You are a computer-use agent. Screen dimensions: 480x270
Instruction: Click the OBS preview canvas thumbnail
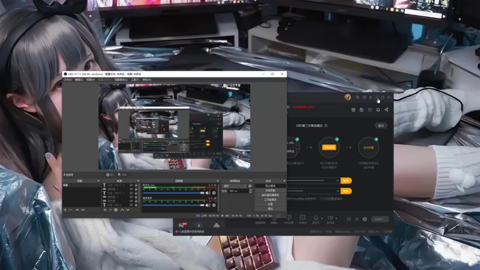point(174,127)
